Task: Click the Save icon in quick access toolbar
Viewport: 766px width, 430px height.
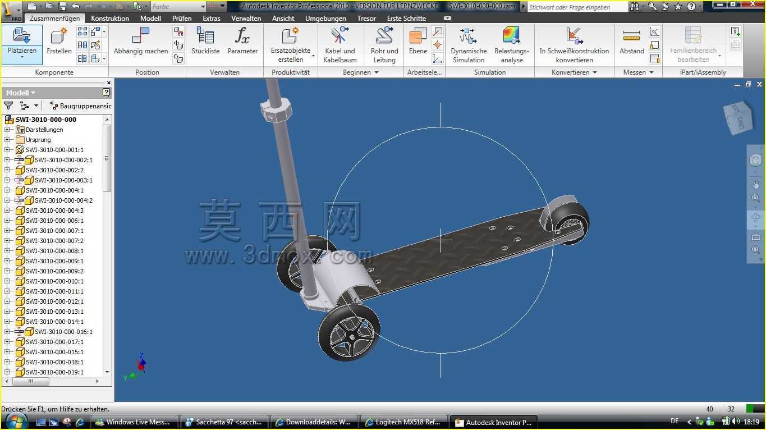Action: (63, 6)
